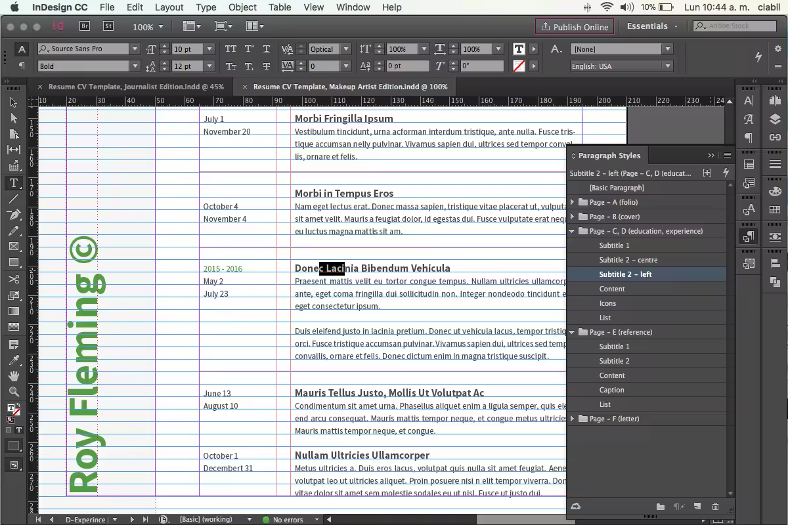Screen dimensions: 788x525
Task: Expand the Page – F (letter) style group
Action: (572, 419)
